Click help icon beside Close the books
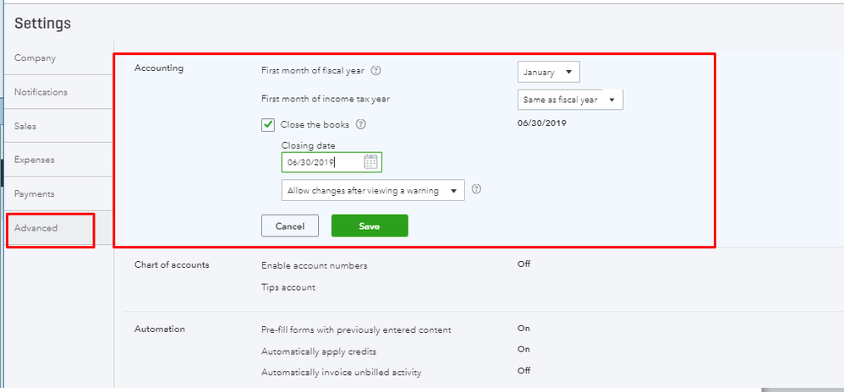This screenshot has height=392, width=844. pos(361,124)
